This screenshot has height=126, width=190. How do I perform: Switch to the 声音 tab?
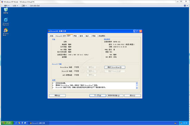75,36
